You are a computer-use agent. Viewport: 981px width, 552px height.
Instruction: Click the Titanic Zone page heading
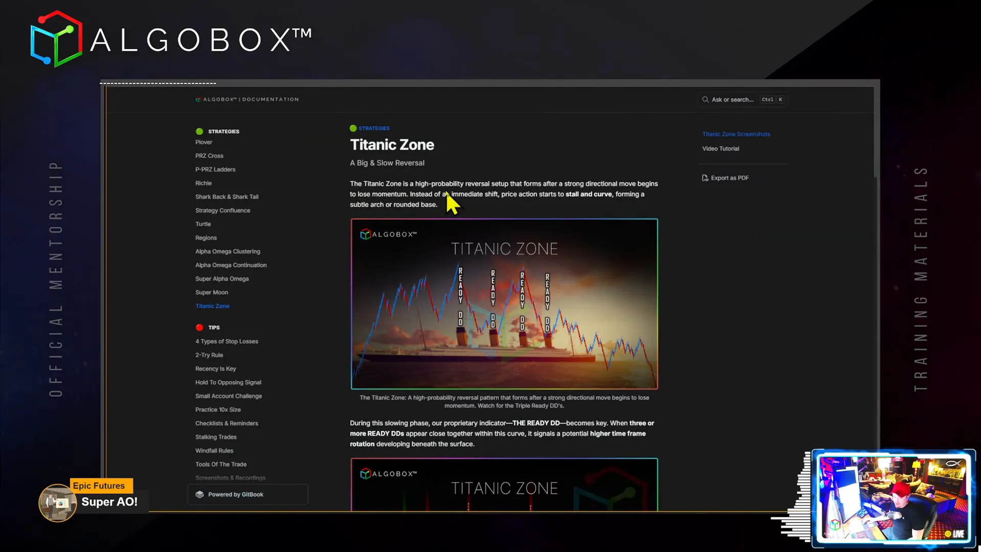pyautogui.click(x=392, y=145)
